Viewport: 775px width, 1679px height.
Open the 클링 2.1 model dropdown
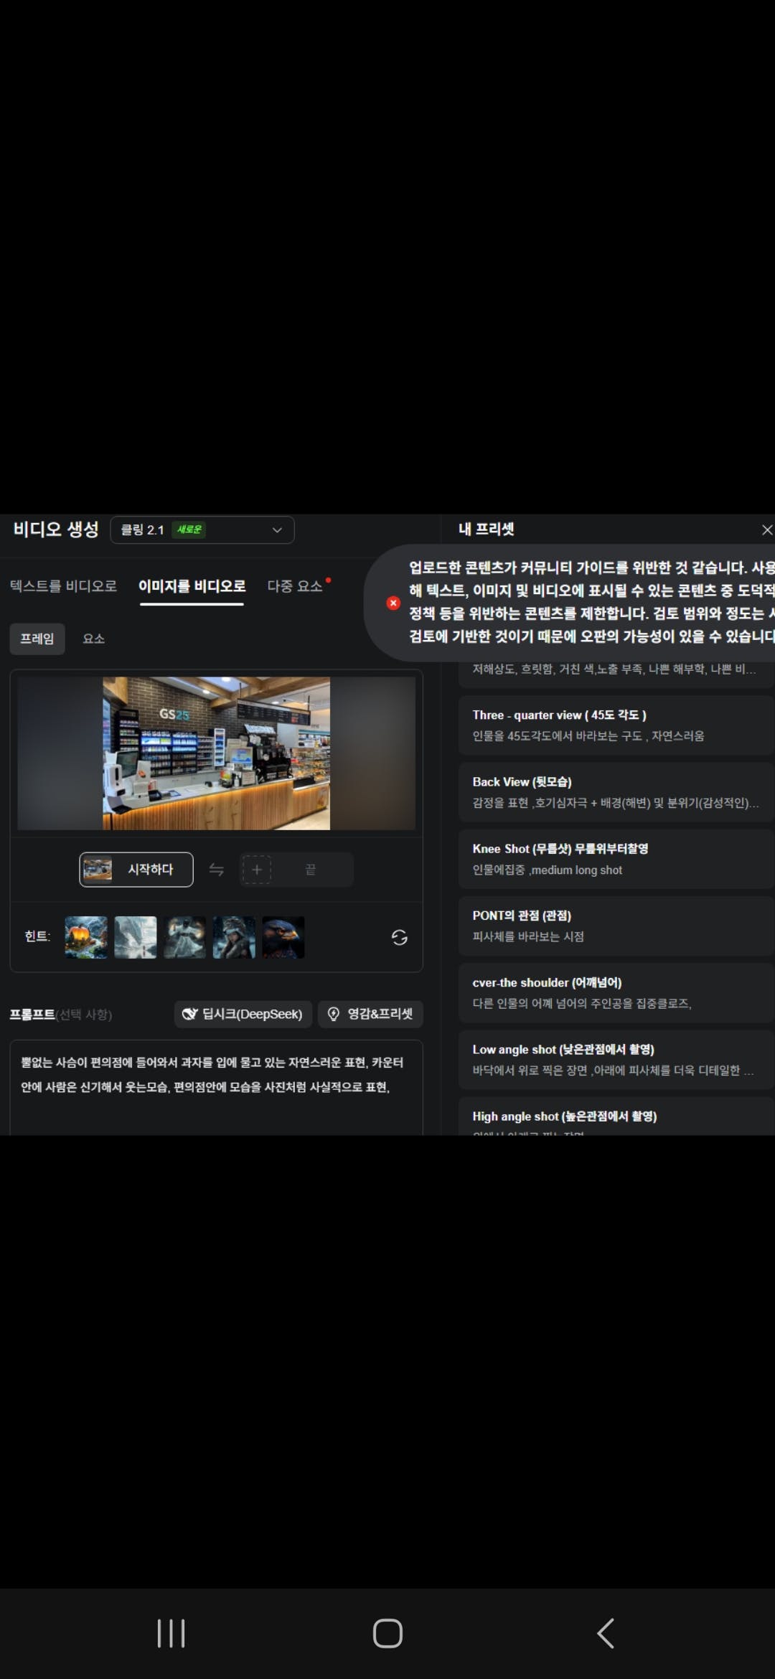pos(202,530)
